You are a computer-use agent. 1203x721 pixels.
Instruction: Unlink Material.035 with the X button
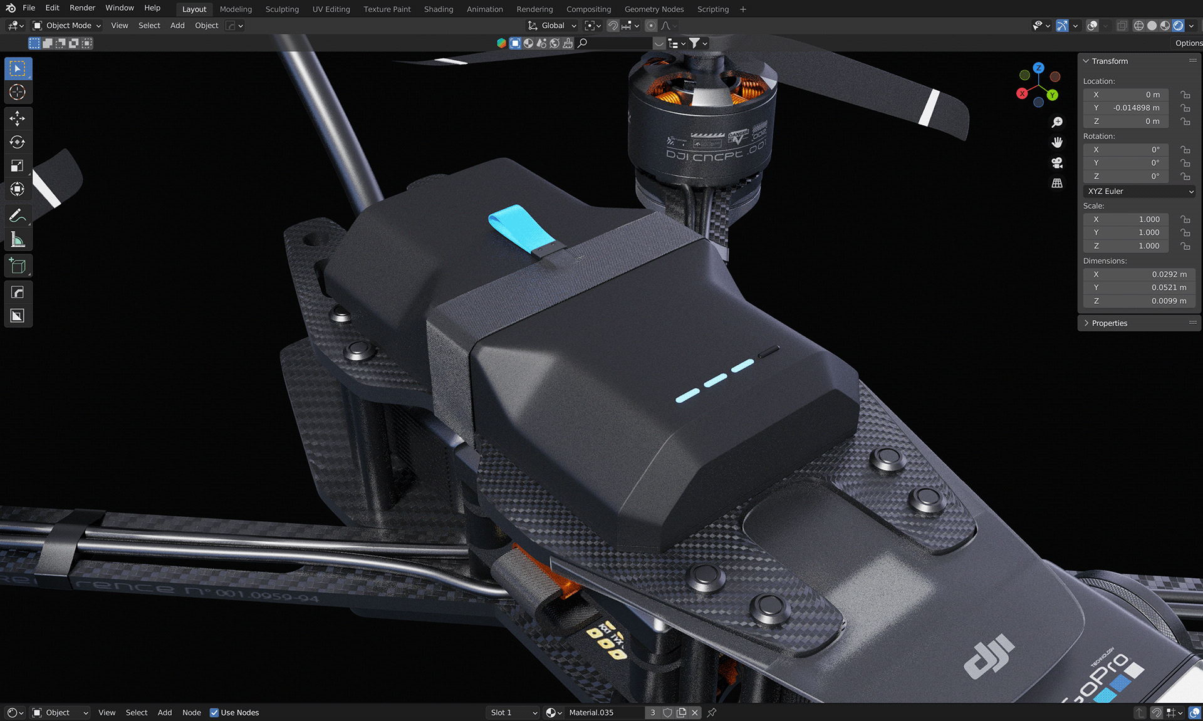pyautogui.click(x=695, y=712)
